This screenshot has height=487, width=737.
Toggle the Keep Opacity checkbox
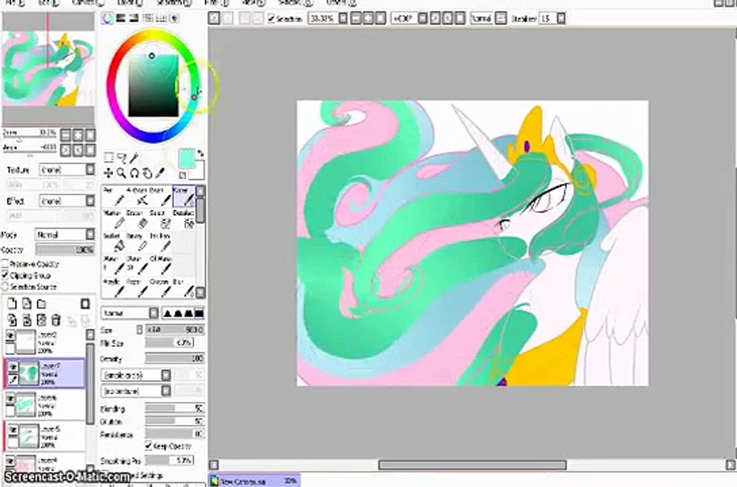pos(148,446)
